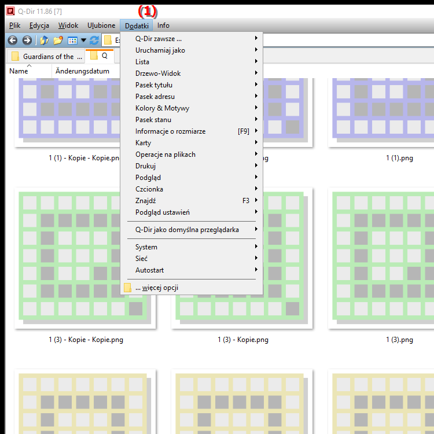
Task: Switch to the Guardians of the ... tab
Action: (x=47, y=57)
